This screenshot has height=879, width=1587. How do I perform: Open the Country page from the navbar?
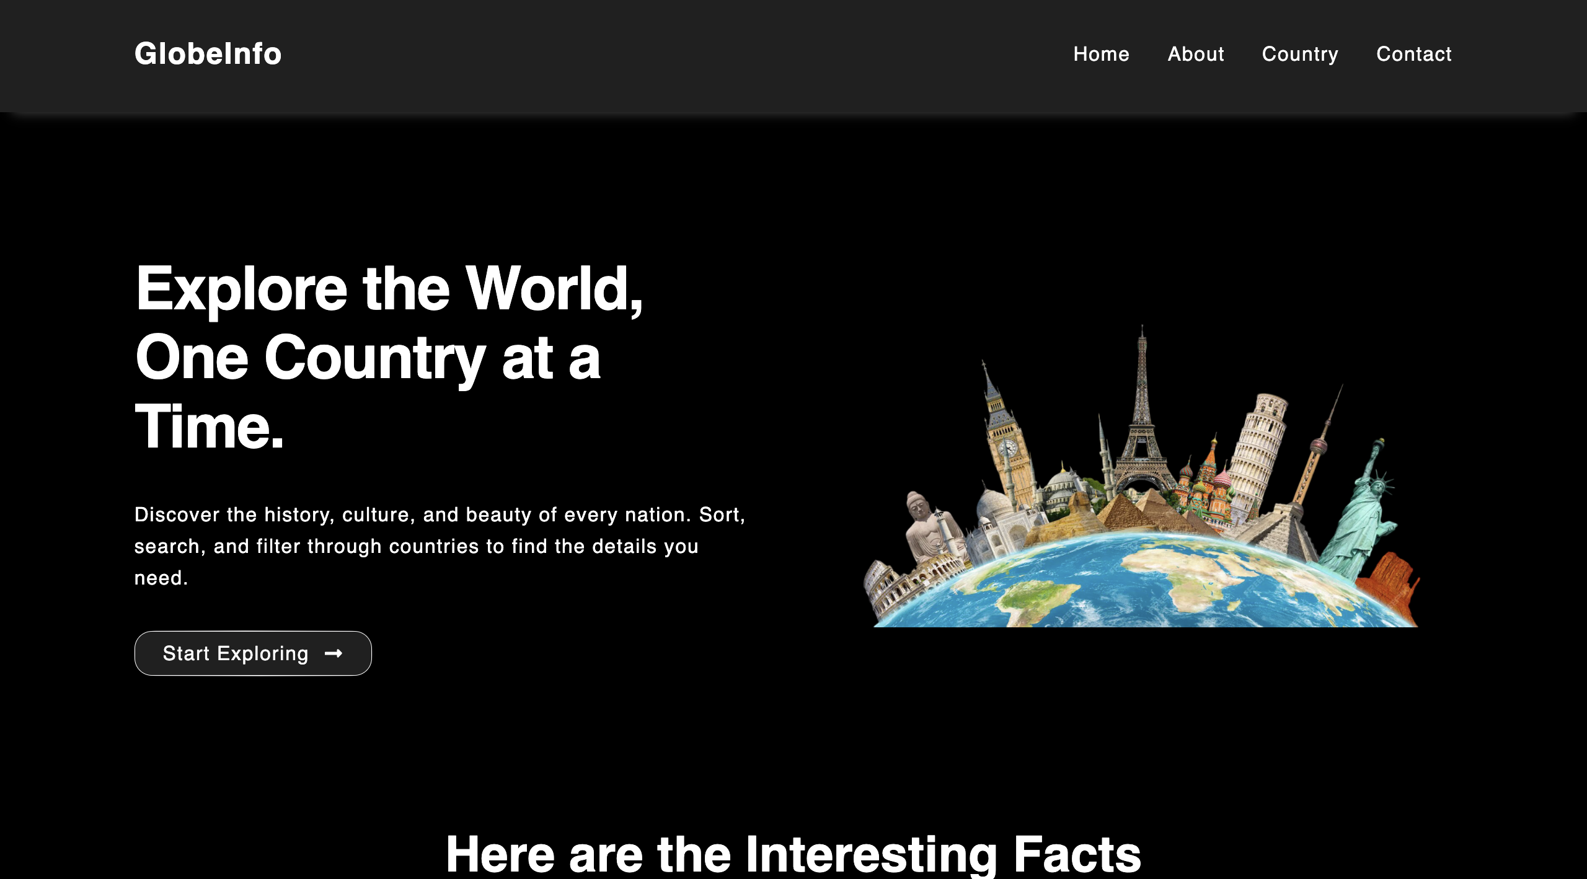point(1299,55)
